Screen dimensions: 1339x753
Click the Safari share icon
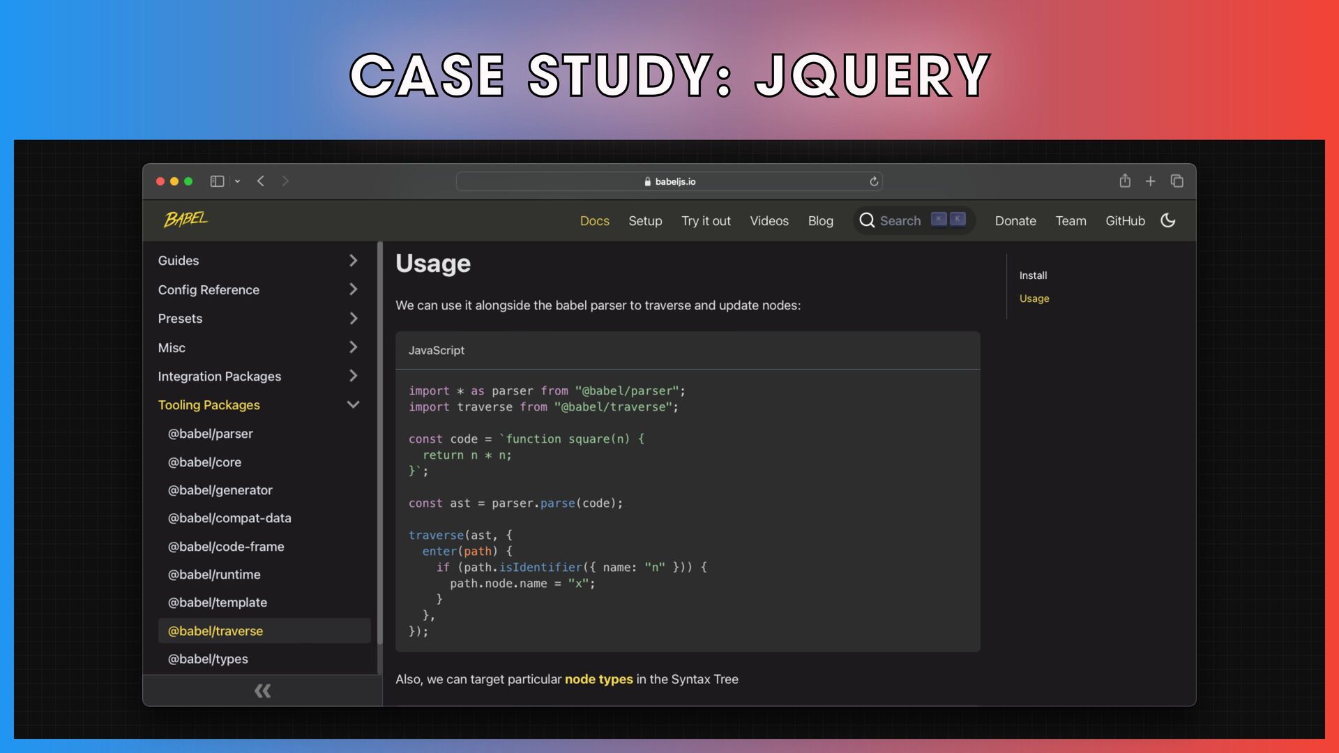(1125, 181)
